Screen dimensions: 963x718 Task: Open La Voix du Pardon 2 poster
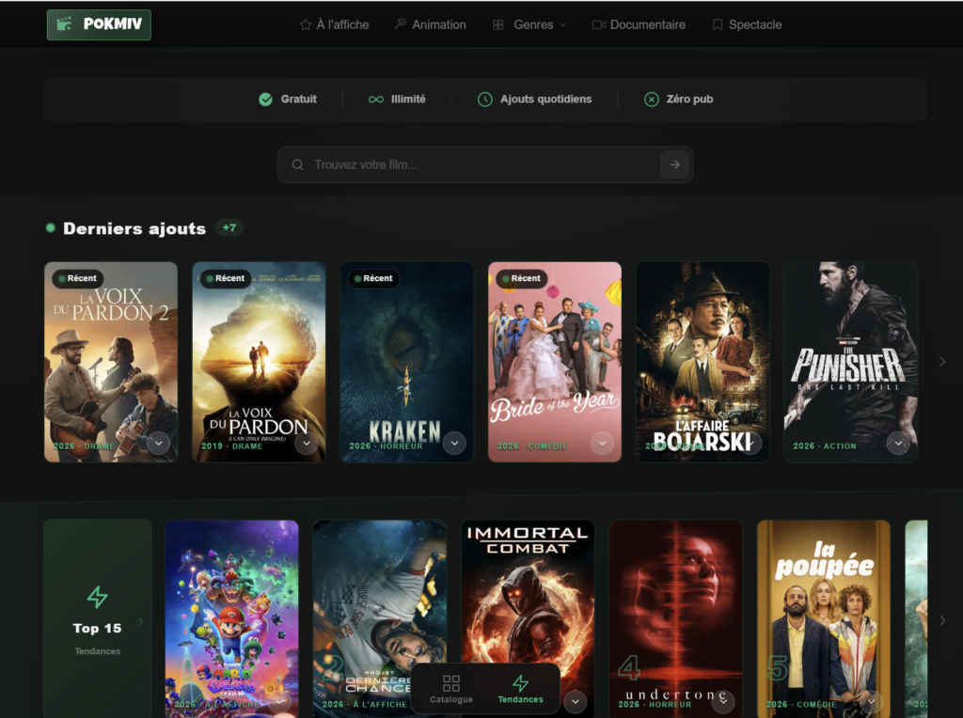point(111,362)
